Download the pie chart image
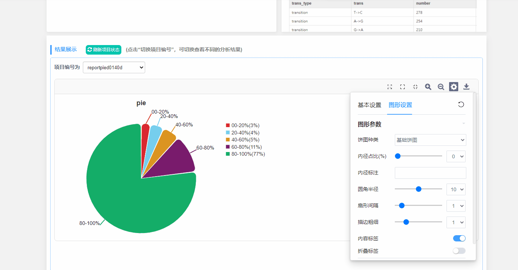This screenshot has width=518, height=270. click(x=466, y=87)
